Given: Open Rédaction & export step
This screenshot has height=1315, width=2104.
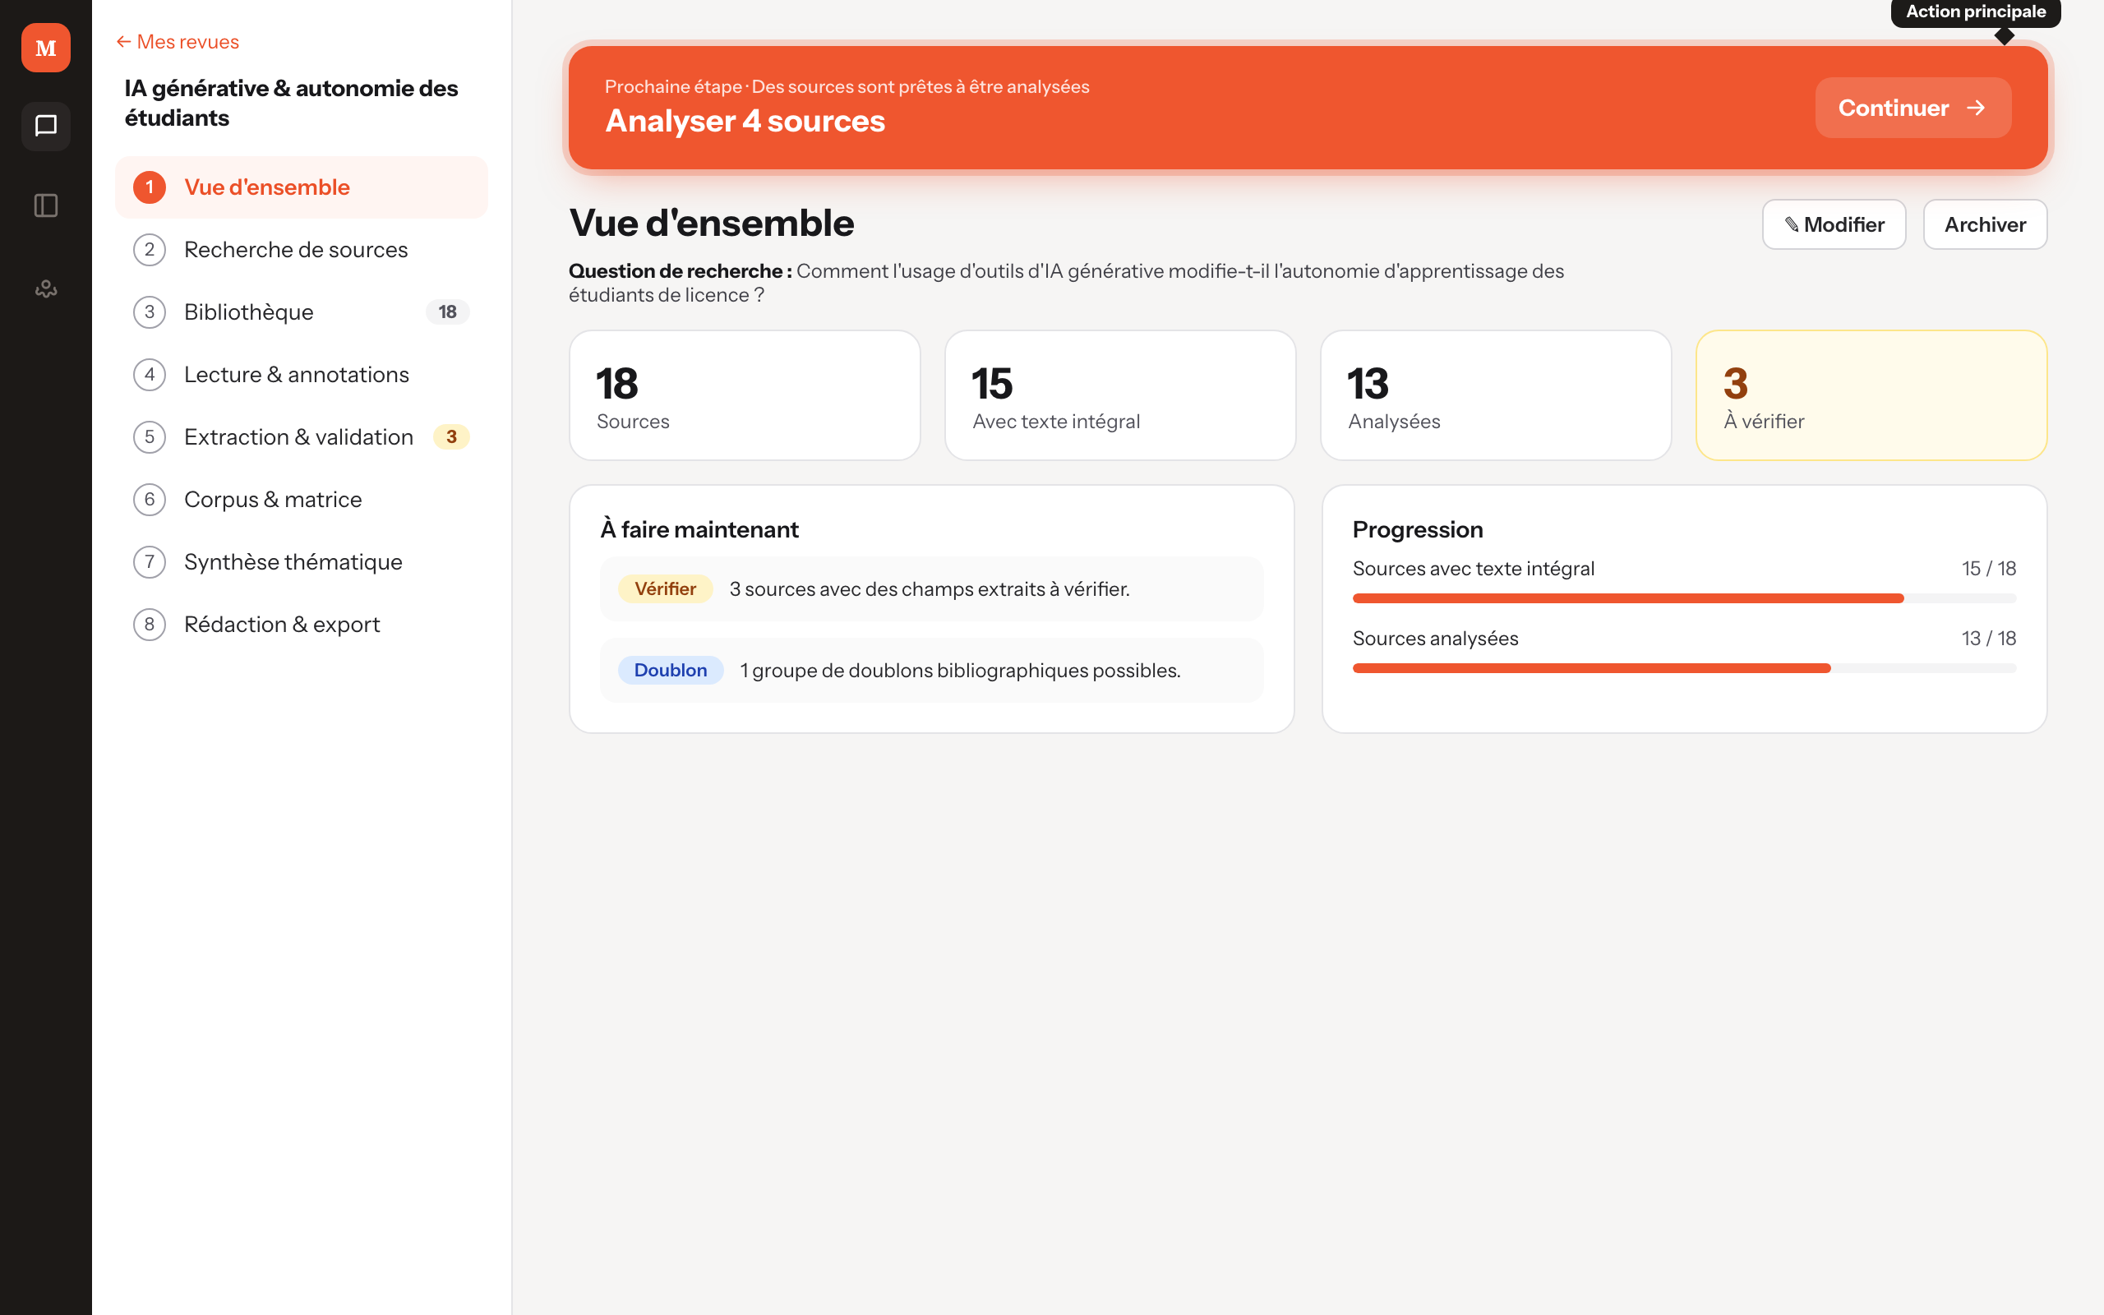Looking at the screenshot, I should click(302, 625).
